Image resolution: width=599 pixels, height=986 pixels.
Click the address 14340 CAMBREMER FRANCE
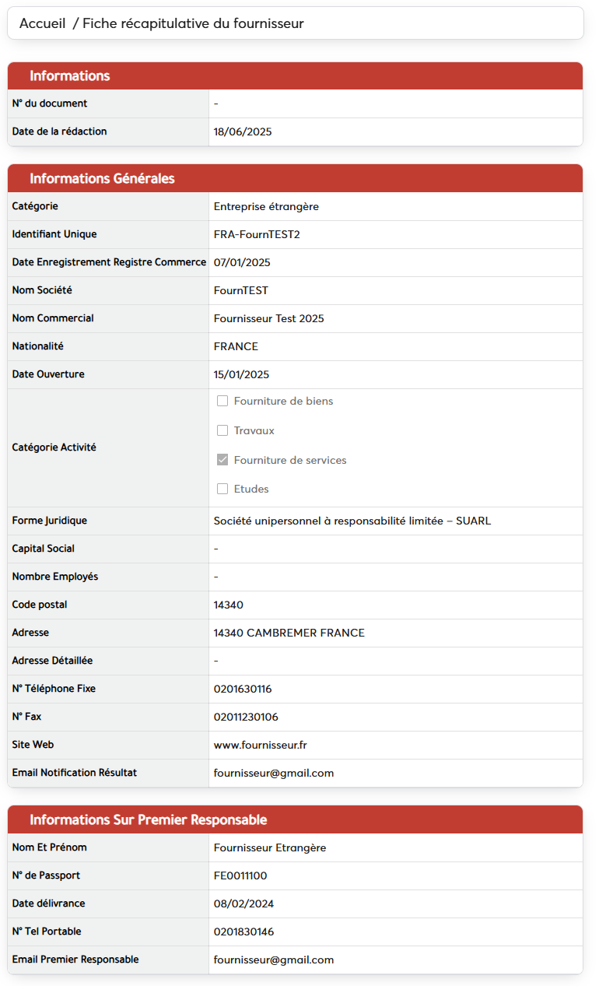point(289,633)
